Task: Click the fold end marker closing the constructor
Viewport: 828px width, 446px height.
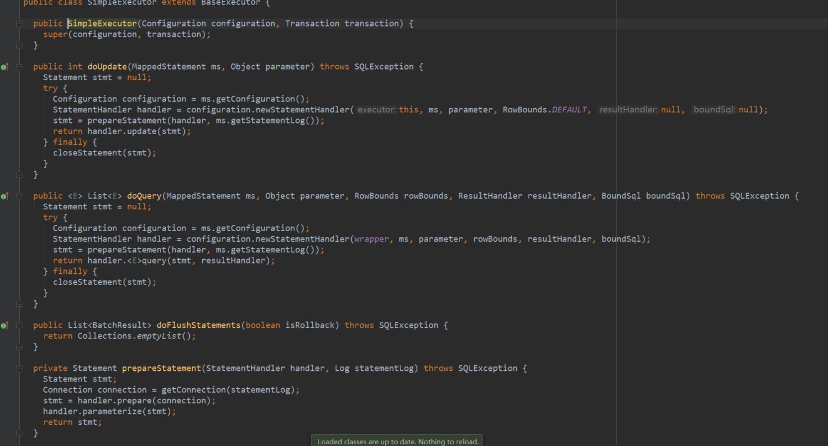Action: click(19, 45)
